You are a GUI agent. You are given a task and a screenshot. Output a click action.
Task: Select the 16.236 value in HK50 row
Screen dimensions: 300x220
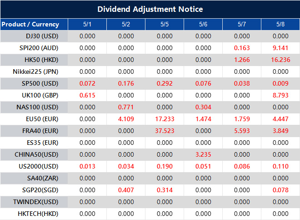click(x=280, y=60)
